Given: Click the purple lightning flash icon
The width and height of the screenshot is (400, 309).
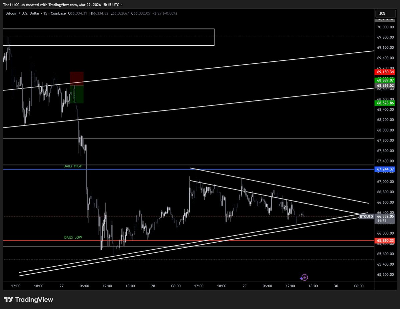Looking at the screenshot, I should pos(304,277).
